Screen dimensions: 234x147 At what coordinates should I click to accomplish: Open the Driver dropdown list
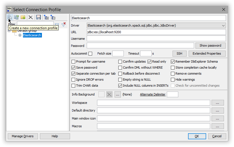click(x=223, y=25)
